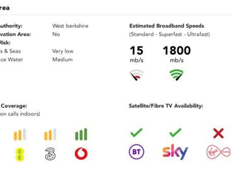Screen dimensions: 232x174
Task: Click the Three signal bars indicator
Action: tap(50, 135)
